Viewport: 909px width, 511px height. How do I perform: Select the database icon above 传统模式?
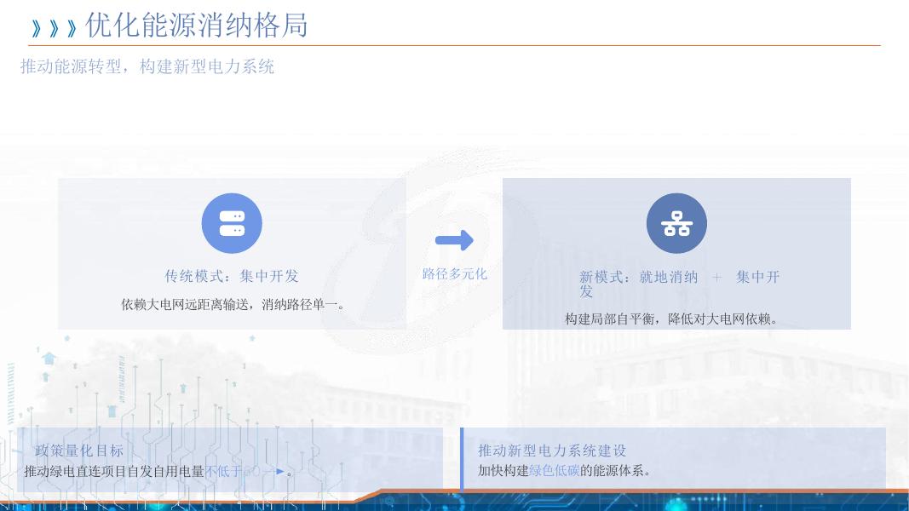coord(232,223)
